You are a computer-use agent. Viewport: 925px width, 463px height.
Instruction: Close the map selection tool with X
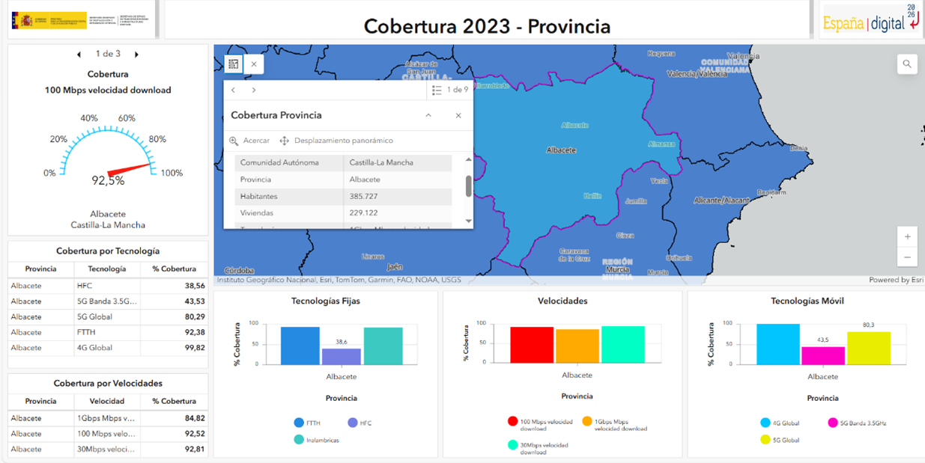pos(254,64)
